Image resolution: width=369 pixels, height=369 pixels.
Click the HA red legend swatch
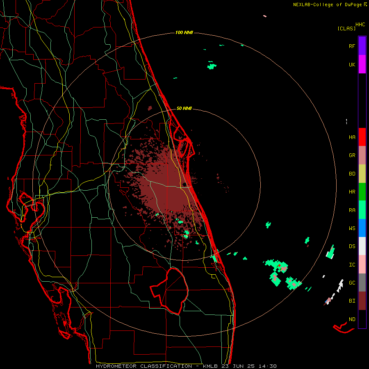[x=362, y=137]
